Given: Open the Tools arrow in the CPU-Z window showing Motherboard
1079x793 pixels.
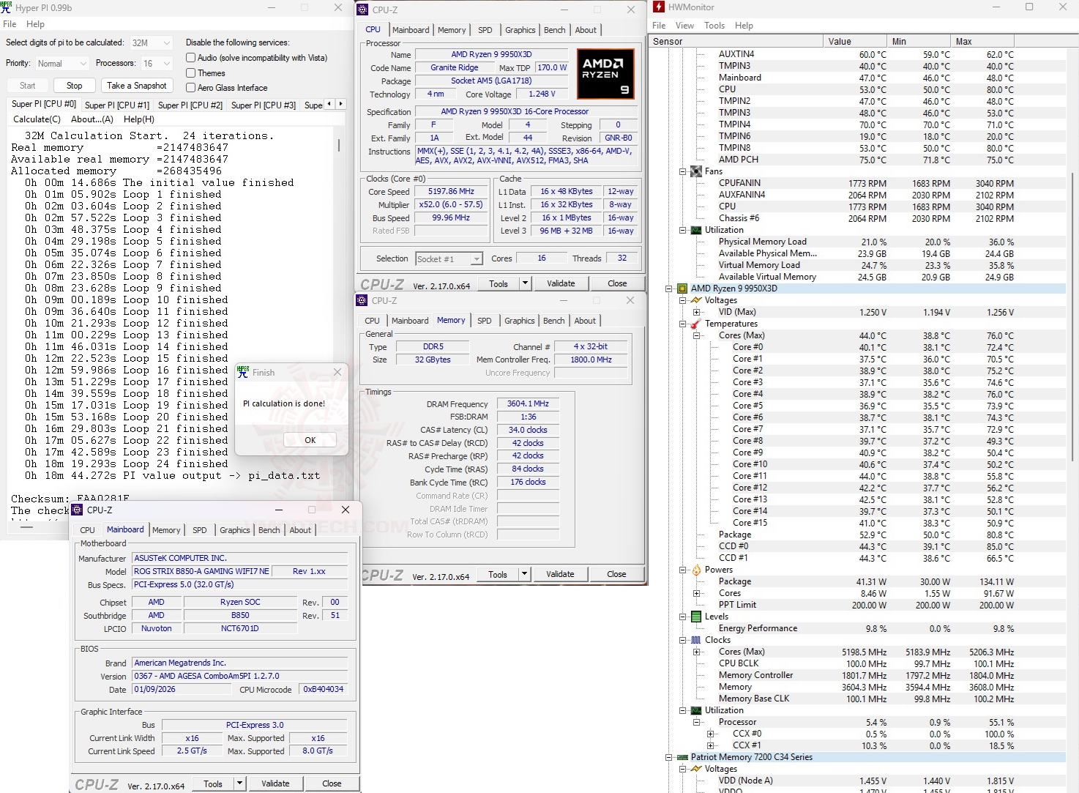Looking at the screenshot, I should click(239, 783).
